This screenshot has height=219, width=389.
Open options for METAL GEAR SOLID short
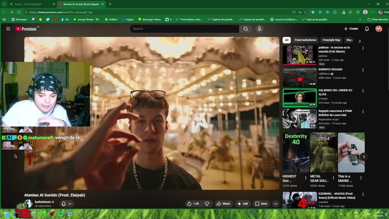[x=333, y=178]
